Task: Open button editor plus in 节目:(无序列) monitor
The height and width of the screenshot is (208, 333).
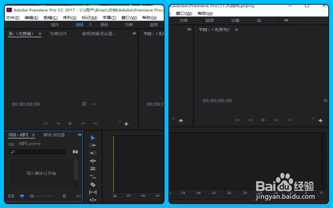Action: [320, 121]
